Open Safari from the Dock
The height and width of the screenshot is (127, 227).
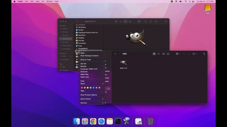(101, 121)
